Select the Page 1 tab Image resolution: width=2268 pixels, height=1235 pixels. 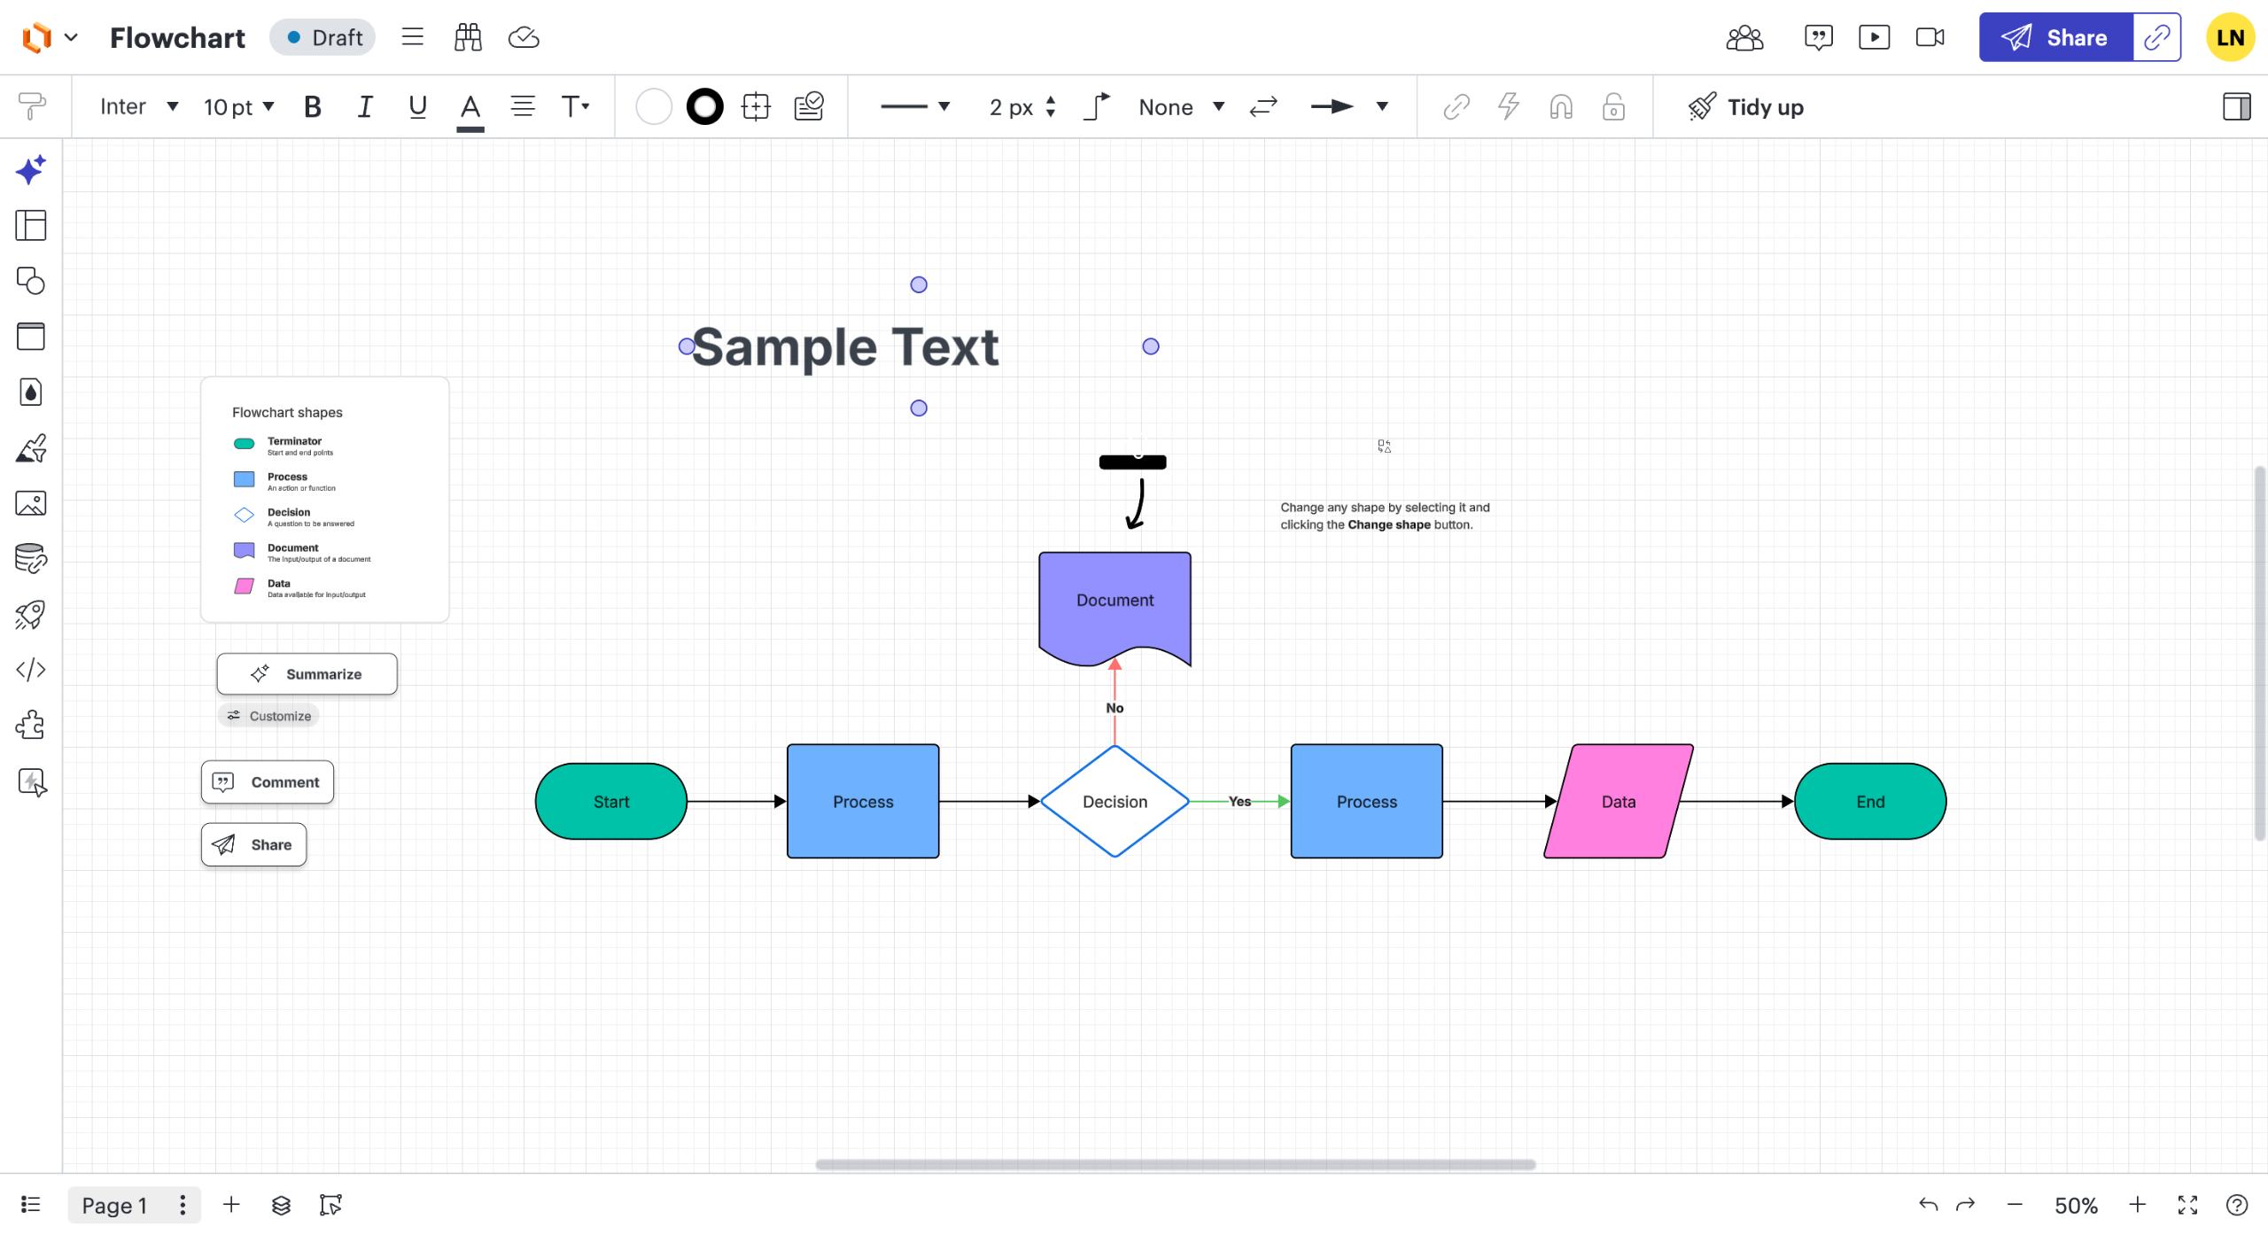pos(114,1205)
